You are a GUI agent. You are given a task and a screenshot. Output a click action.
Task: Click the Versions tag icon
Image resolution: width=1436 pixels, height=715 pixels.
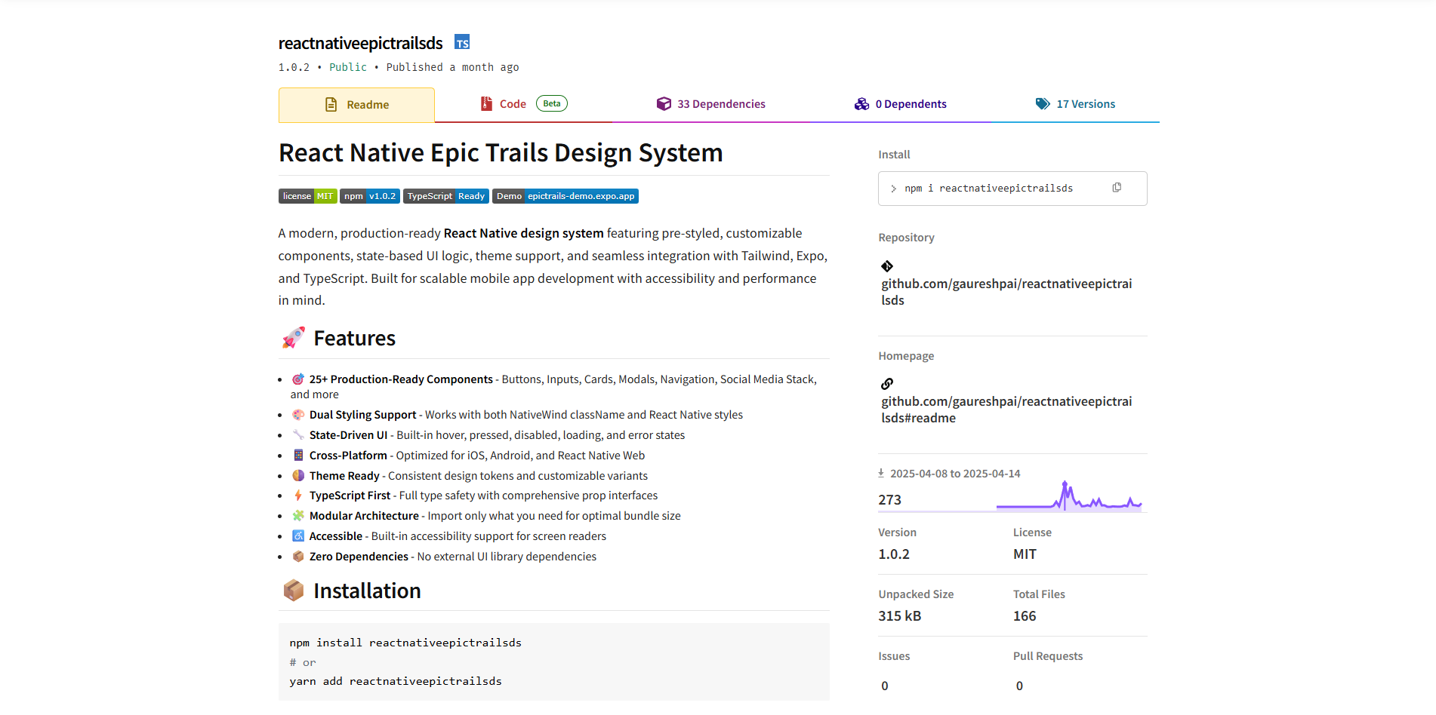click(x=1044, y=103)
